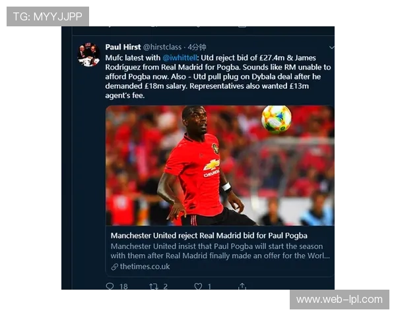Open Pogba article preview image

coord(220,165)
